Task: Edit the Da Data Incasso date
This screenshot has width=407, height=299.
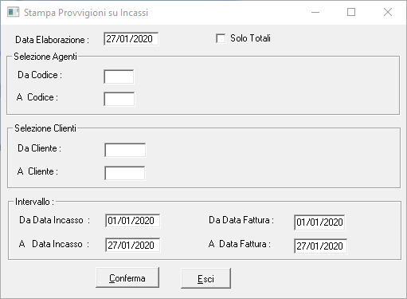Action: [x=133, y=221]
